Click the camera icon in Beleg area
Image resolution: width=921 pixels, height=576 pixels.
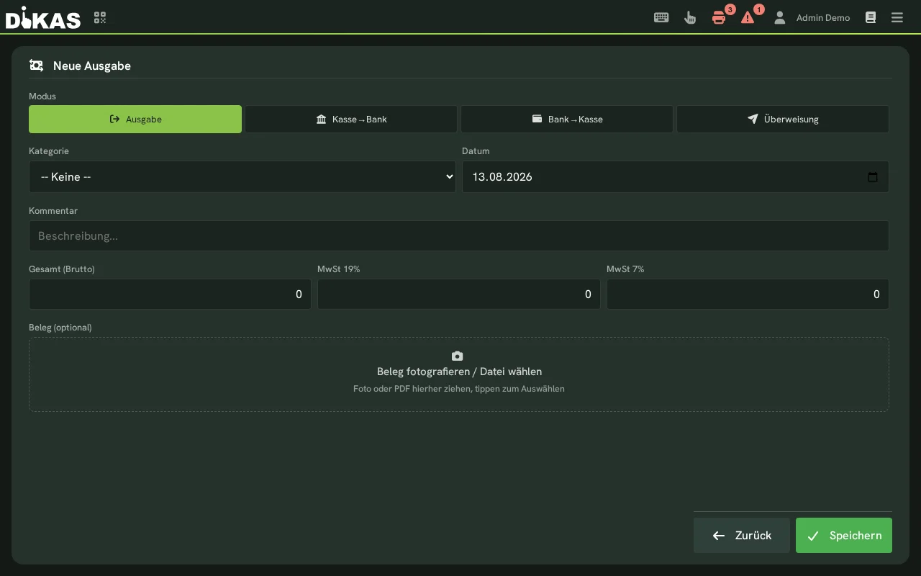pos(457,356)
